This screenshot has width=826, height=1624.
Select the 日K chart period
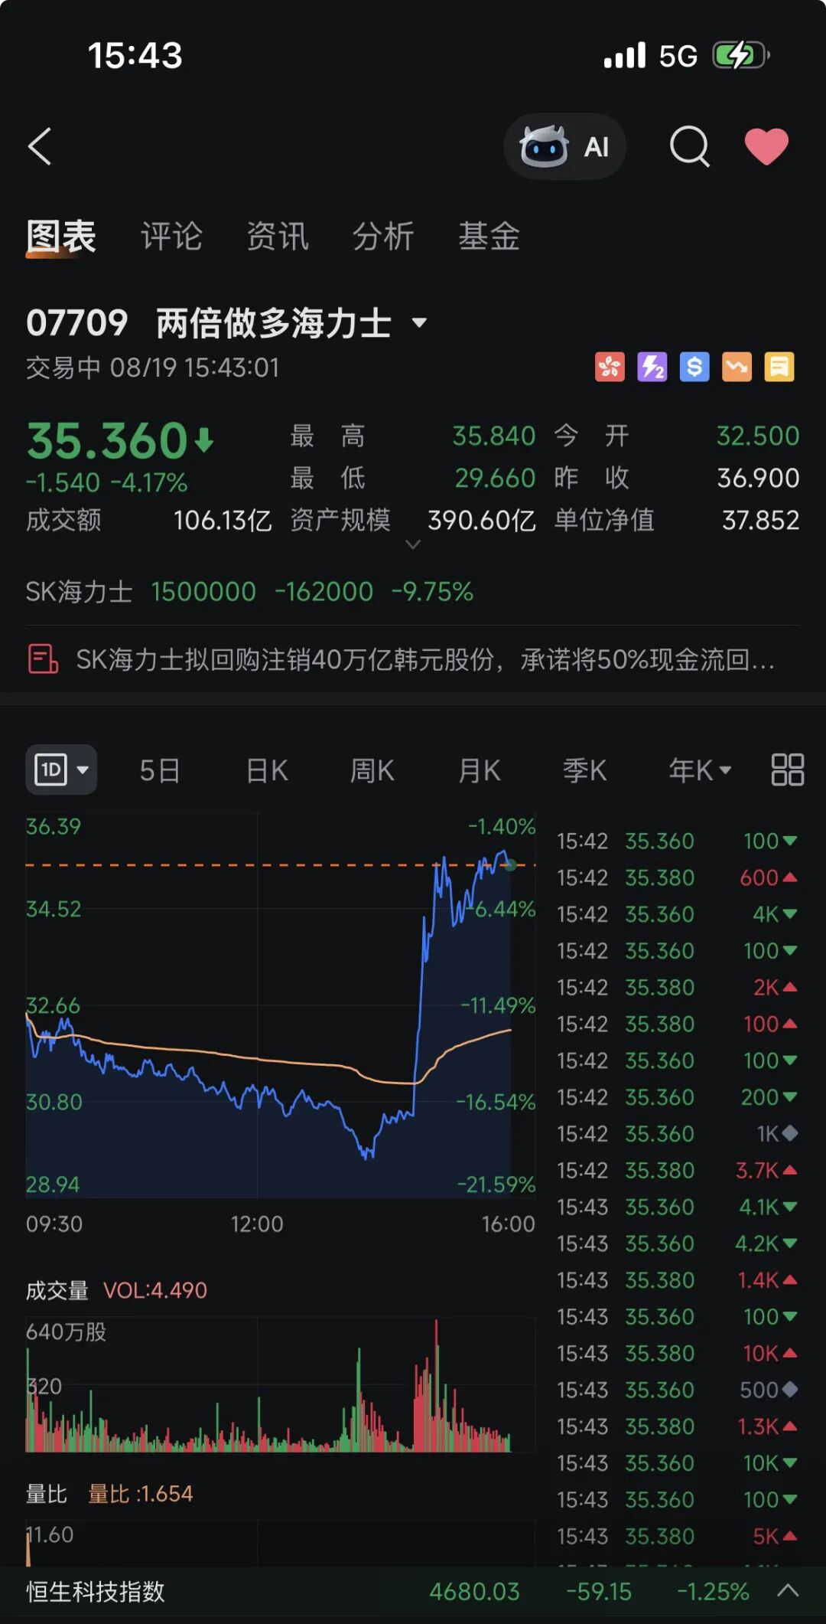coord(267,770)
